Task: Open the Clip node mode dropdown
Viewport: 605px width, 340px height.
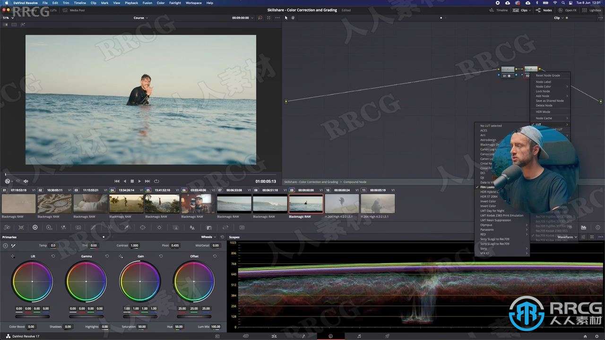Action: 559,18
